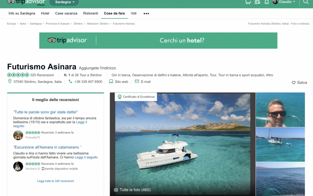
Task: Select the Cose da fare tab
Action: coord(114,13)
